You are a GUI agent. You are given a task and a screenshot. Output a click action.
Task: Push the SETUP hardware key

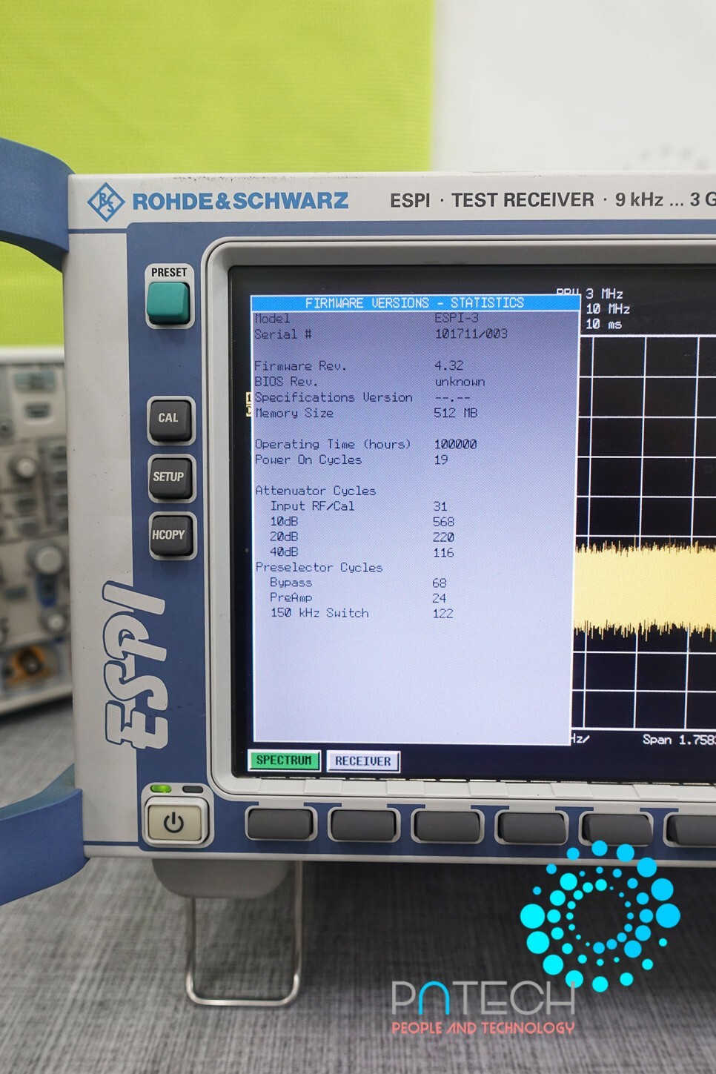pyautogui.click(x=170, y=477)
